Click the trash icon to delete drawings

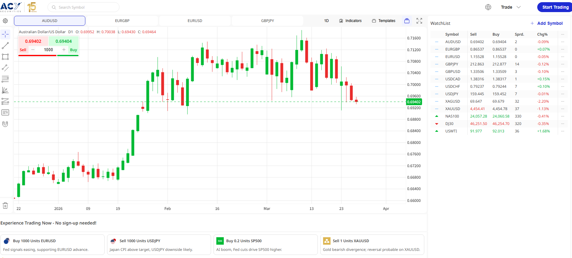pyautogui.click(x=5, y=206)
